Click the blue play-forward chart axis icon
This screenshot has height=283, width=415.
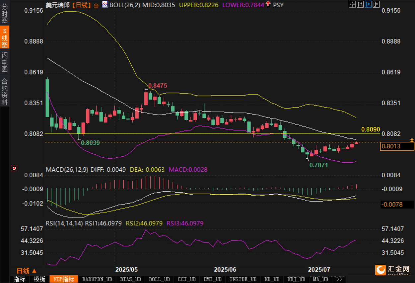coord(368,4)
